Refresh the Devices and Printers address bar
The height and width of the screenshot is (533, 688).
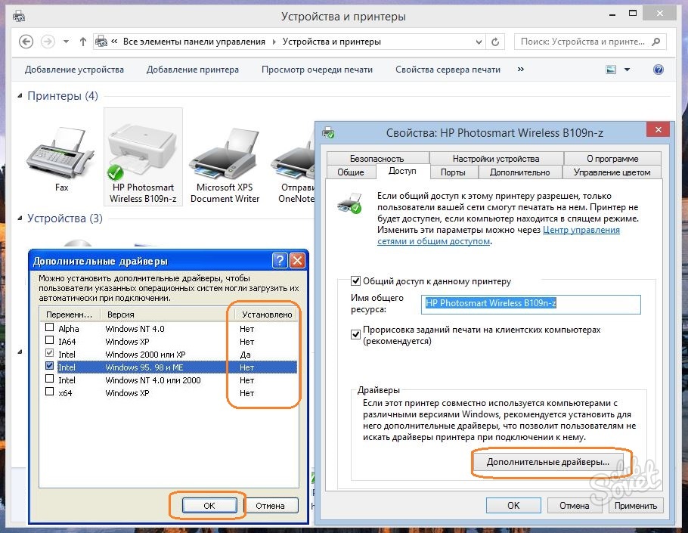click(x=495, y=42)
